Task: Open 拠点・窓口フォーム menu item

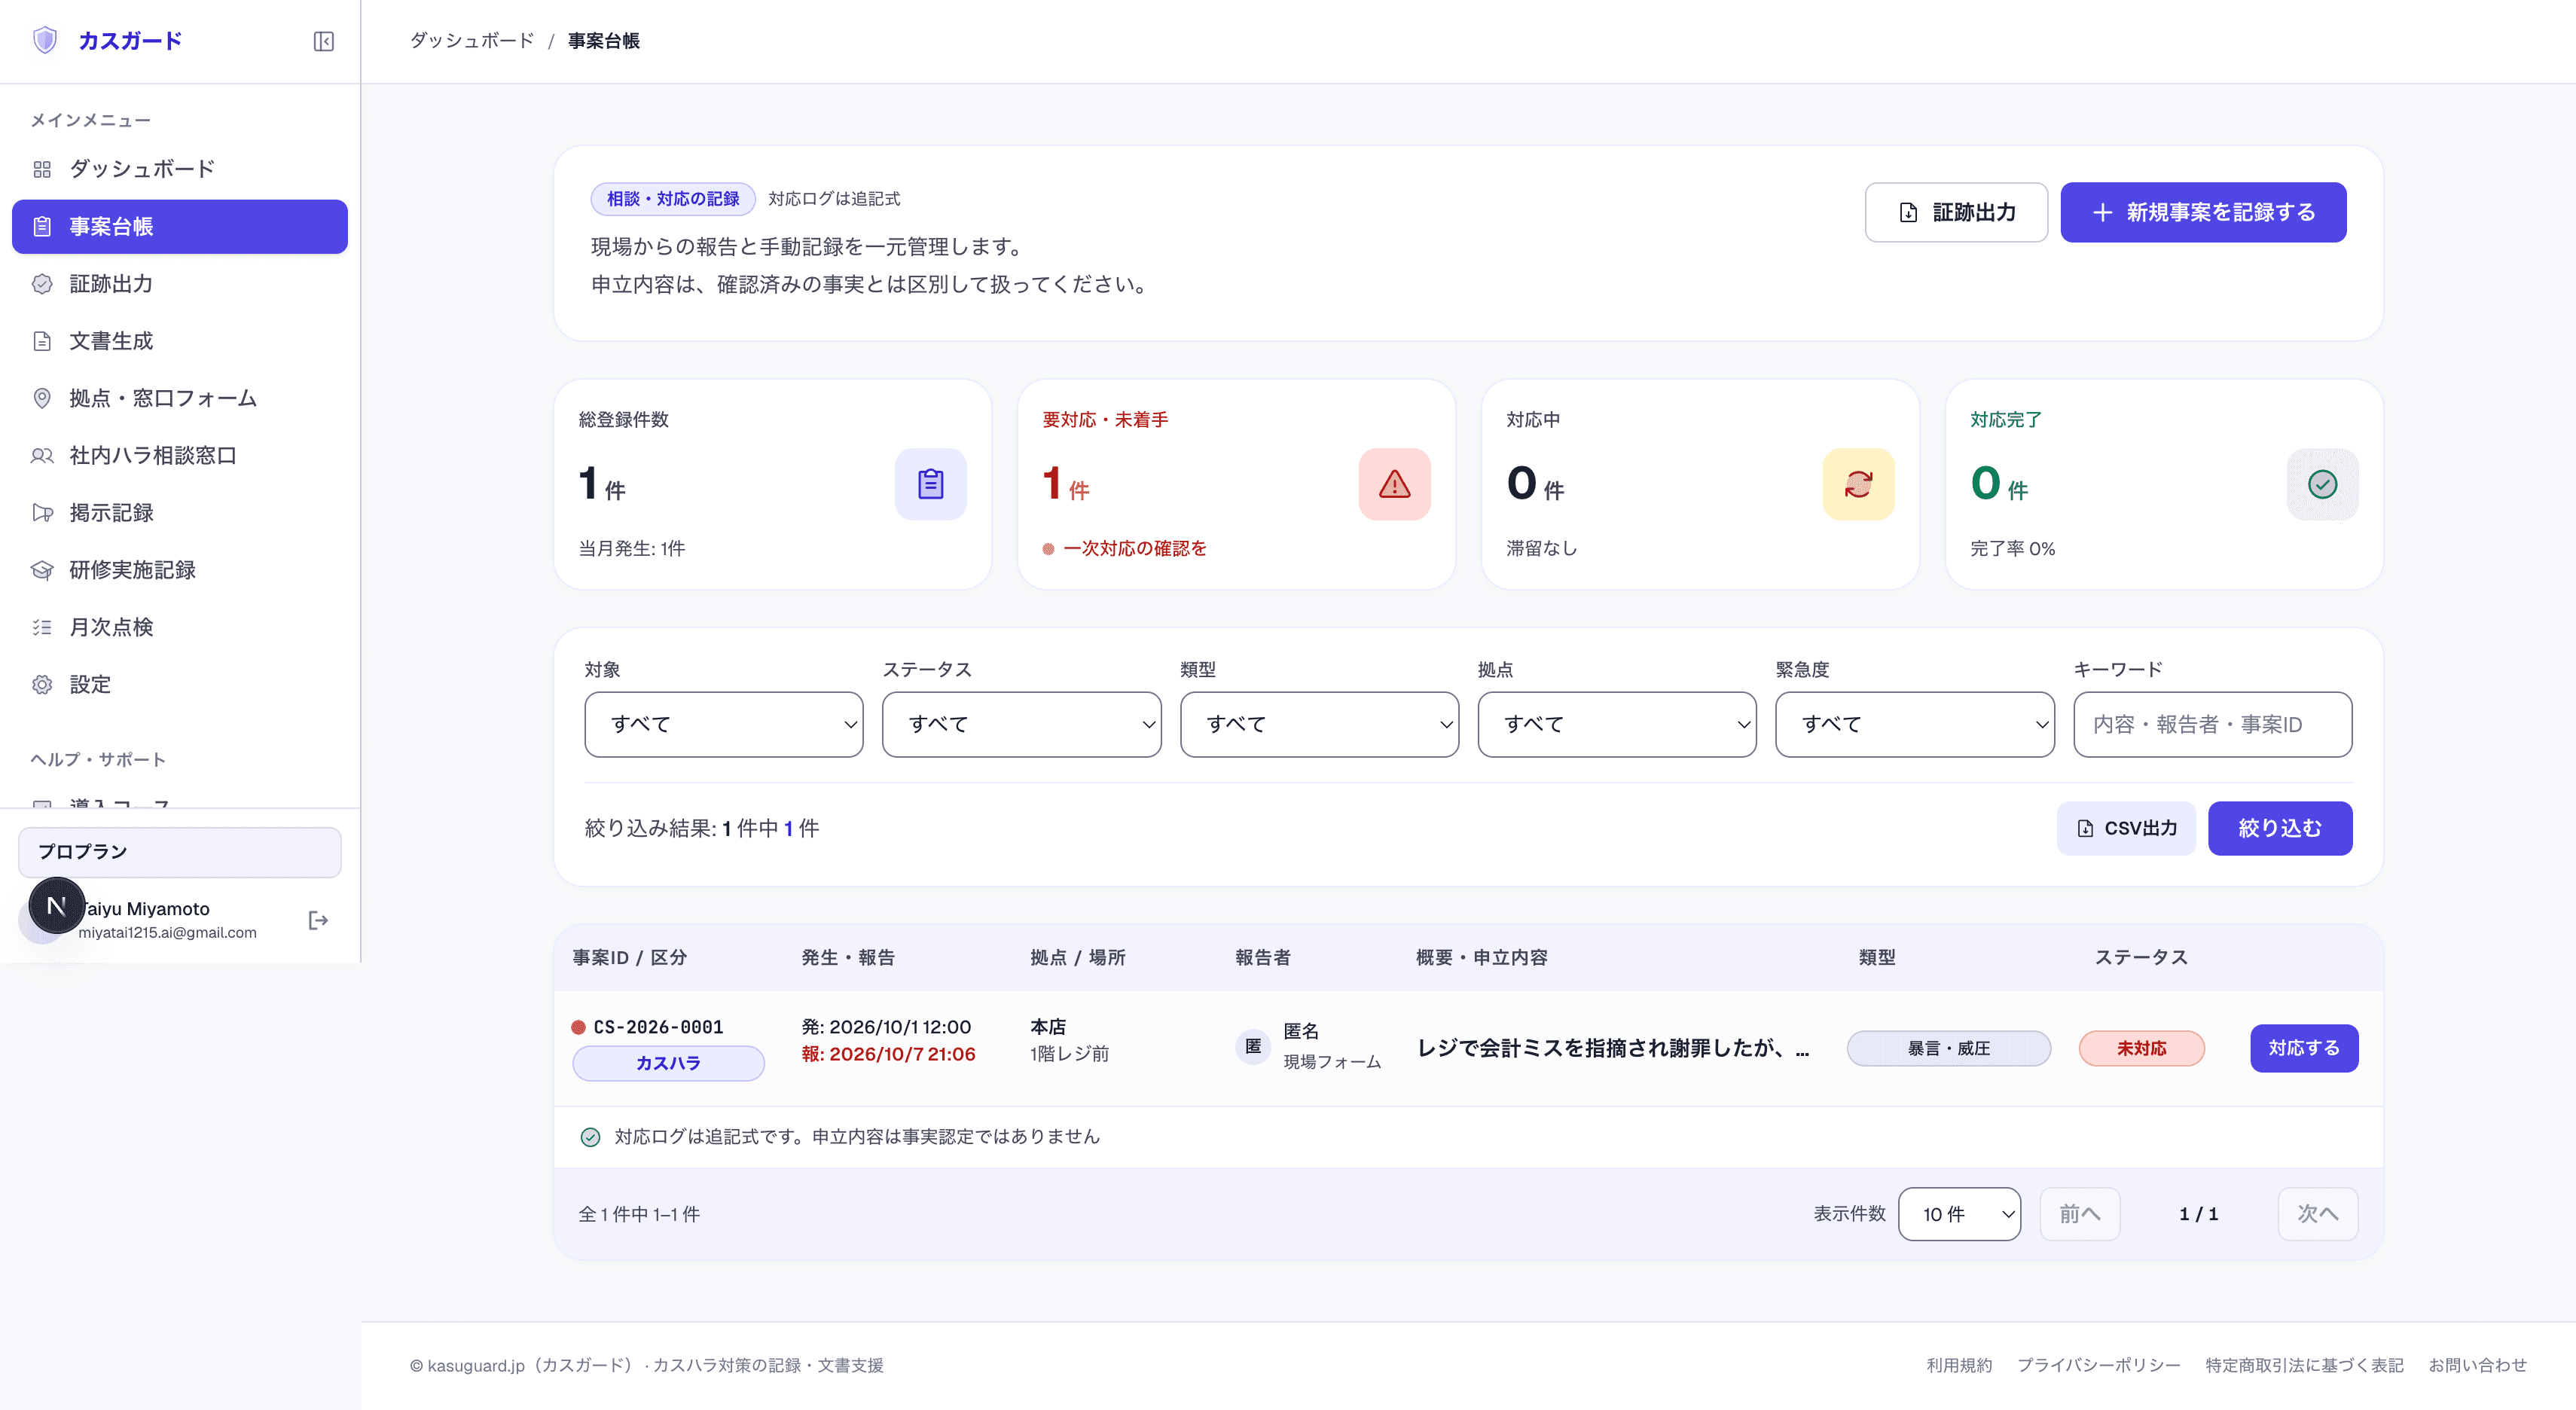Action: (x=180, y=398)
